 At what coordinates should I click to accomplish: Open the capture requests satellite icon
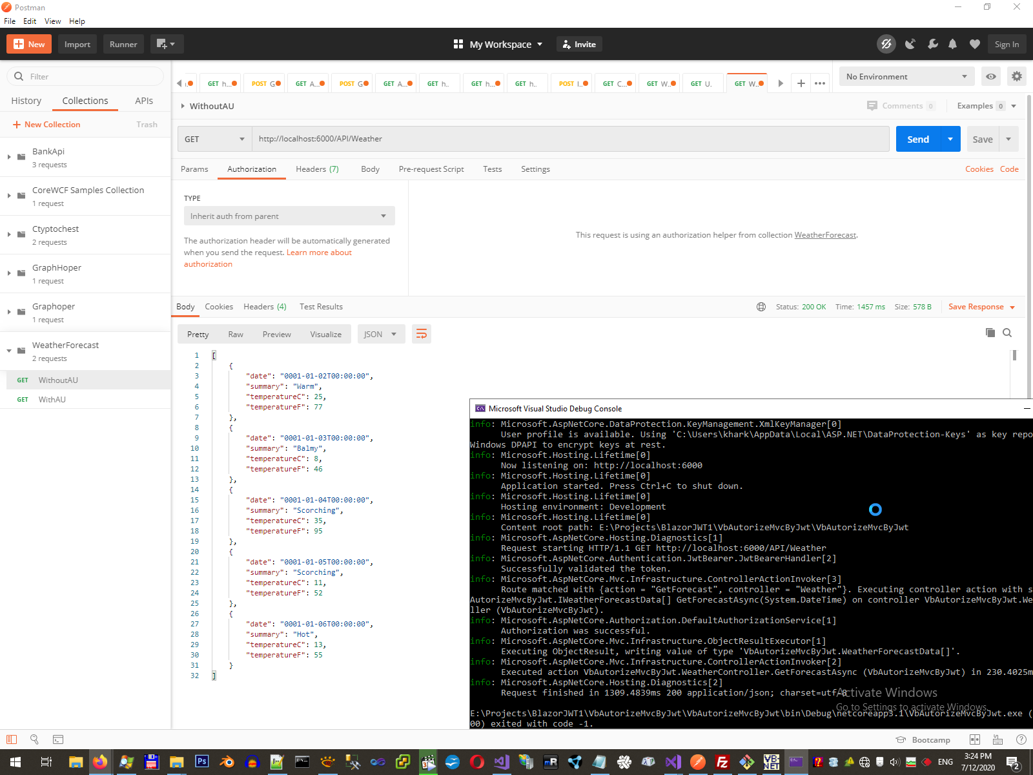tap(910, 44)
